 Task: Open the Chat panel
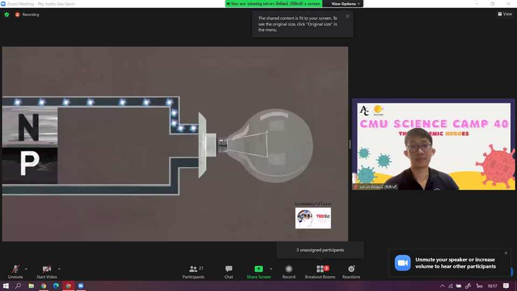[x=229, y=271]
